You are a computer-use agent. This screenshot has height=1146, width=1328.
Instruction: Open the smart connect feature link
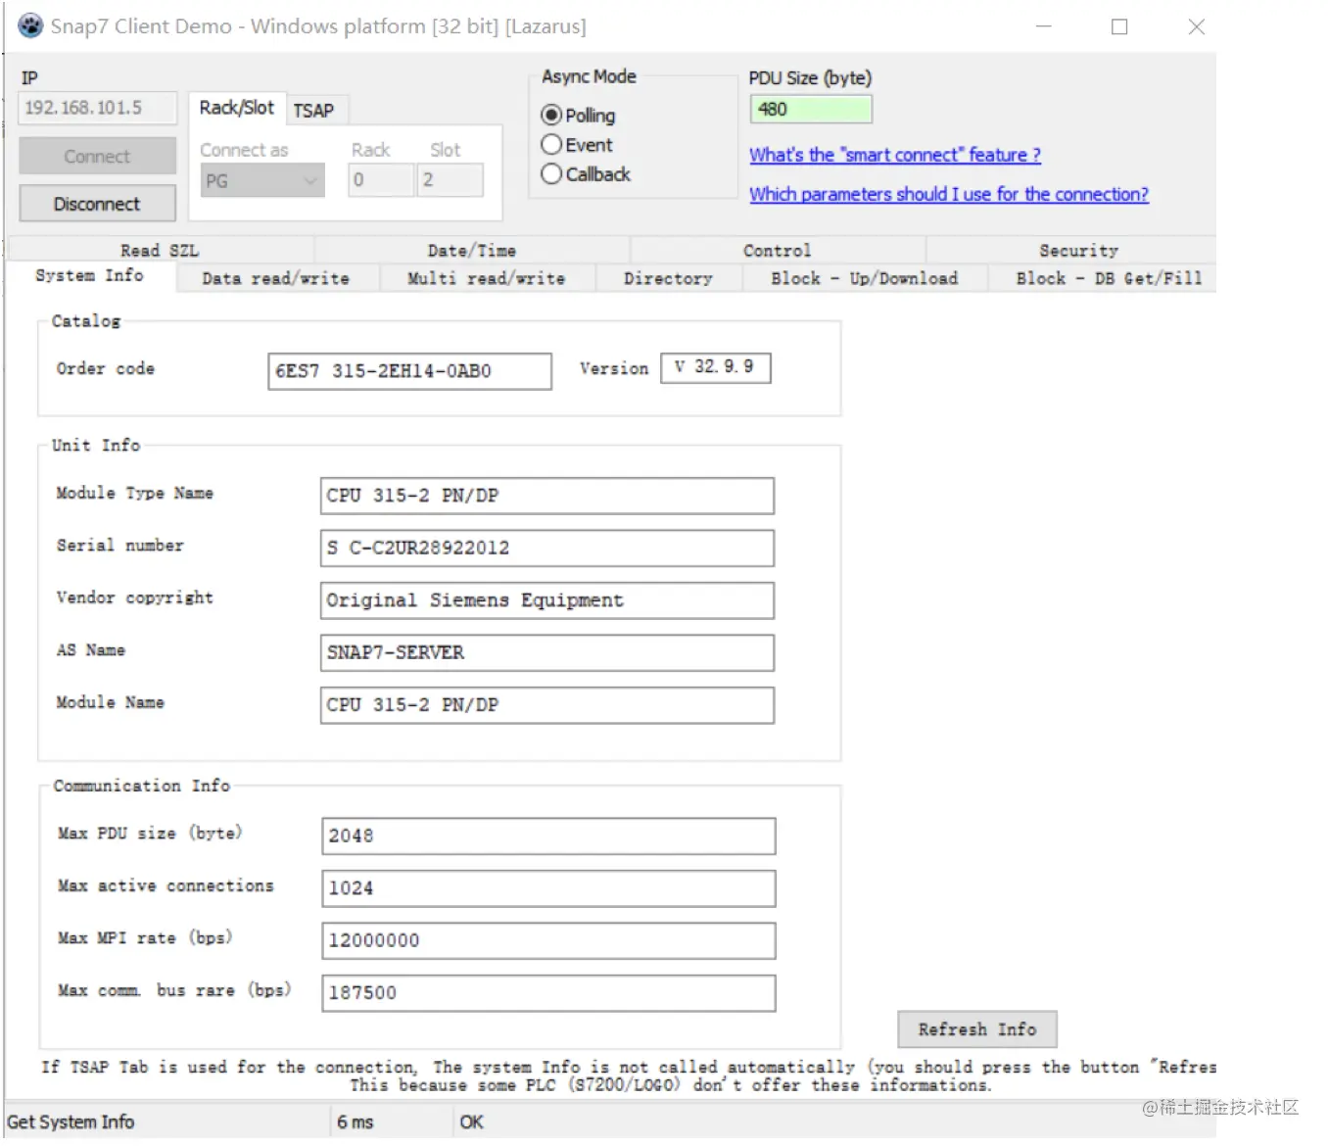coord(895,155)
